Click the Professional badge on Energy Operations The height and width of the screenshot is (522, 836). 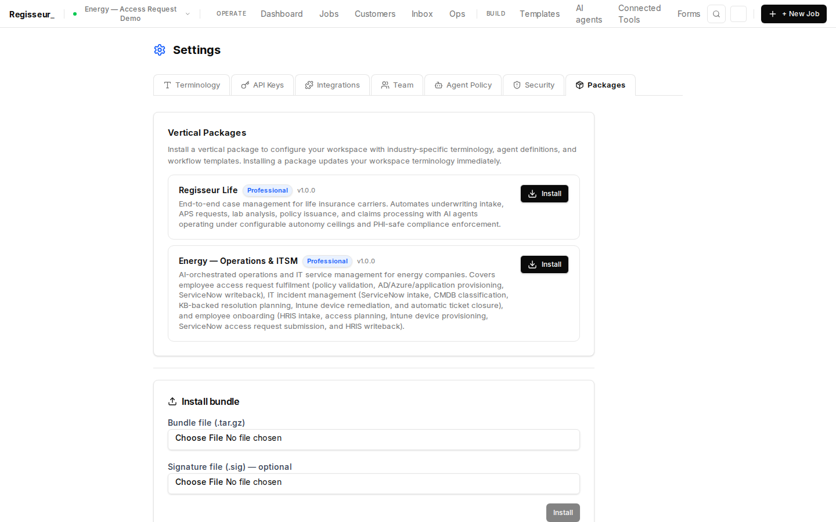pyautogui.click(x=327, y=261)
